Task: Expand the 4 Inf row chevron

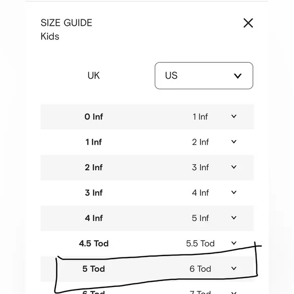Action: [234, 217]
